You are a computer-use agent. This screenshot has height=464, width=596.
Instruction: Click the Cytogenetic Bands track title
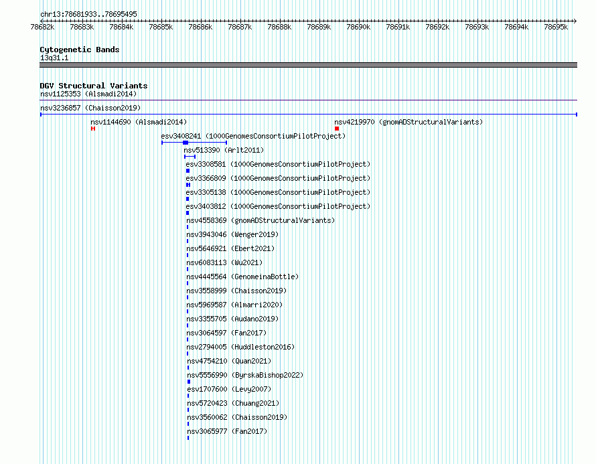click(x=80, y=50)
